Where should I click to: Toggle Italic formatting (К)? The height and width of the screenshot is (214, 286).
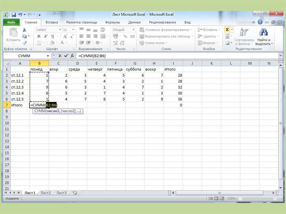pyautogui.click(x=46, y=36)
